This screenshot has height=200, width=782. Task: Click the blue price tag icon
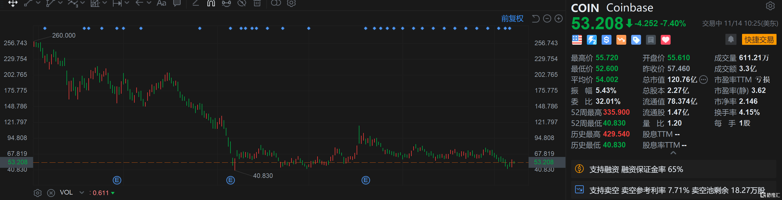tap(636, 40)
